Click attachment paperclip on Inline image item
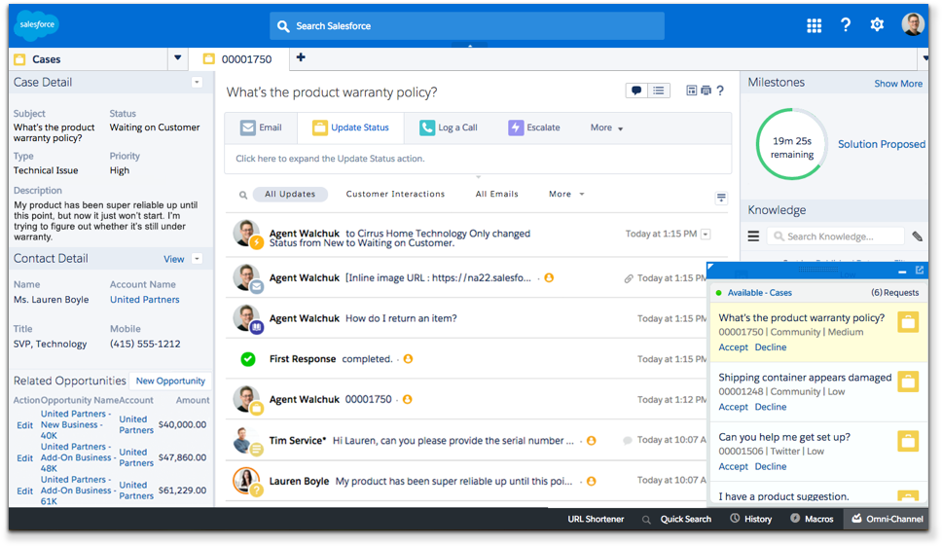The width and height of the screenshot is (942, 546). click(629, 278)
